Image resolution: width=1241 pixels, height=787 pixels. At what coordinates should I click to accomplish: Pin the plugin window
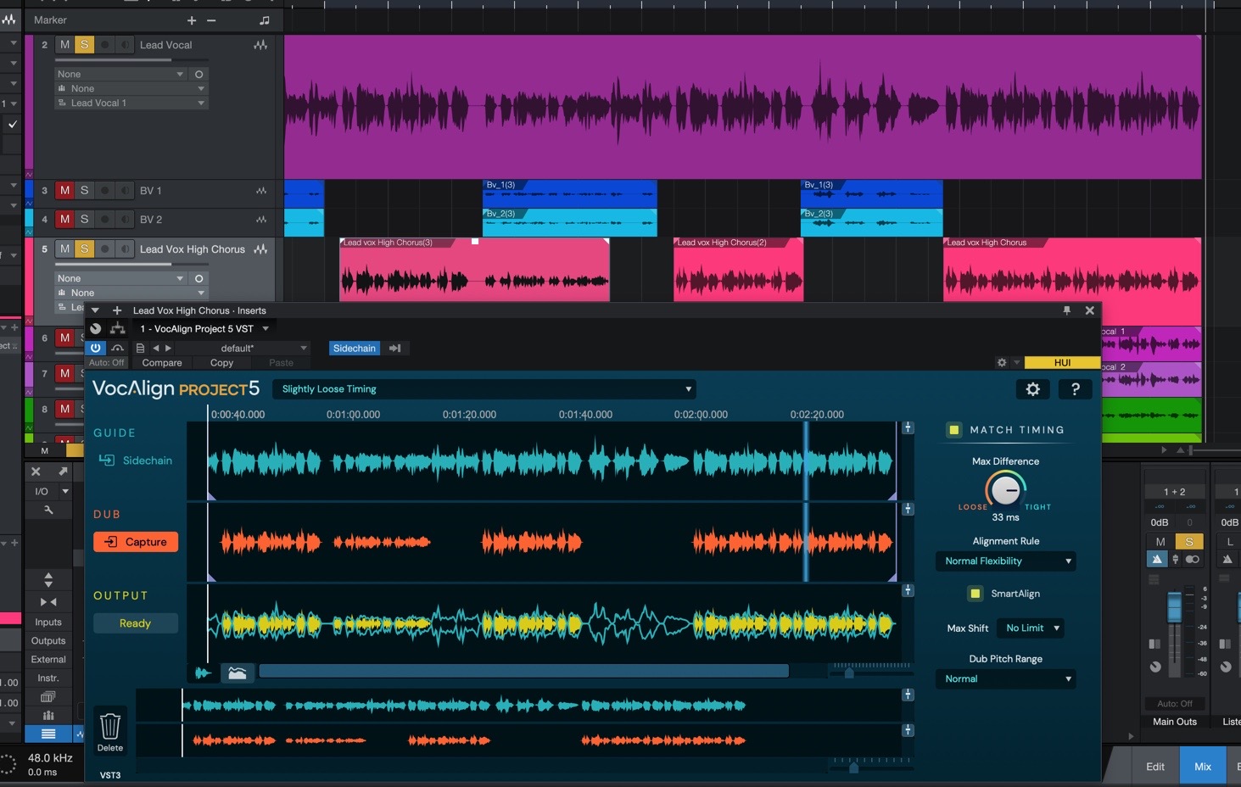click(1066, 310)
